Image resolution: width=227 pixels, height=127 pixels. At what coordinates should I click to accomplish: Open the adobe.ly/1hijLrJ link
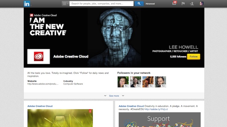coord(156,109)
